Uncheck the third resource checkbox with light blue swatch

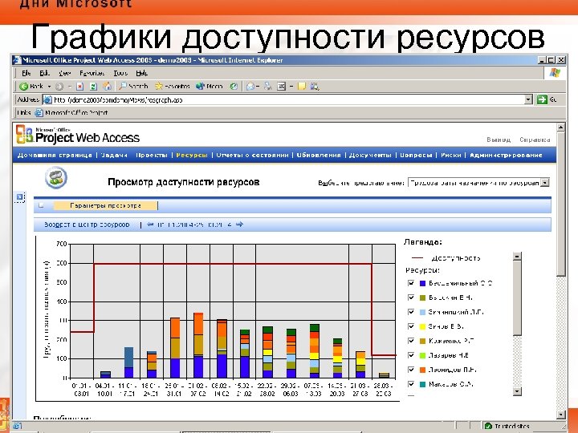pyautogui.click(x=411, y=312)
